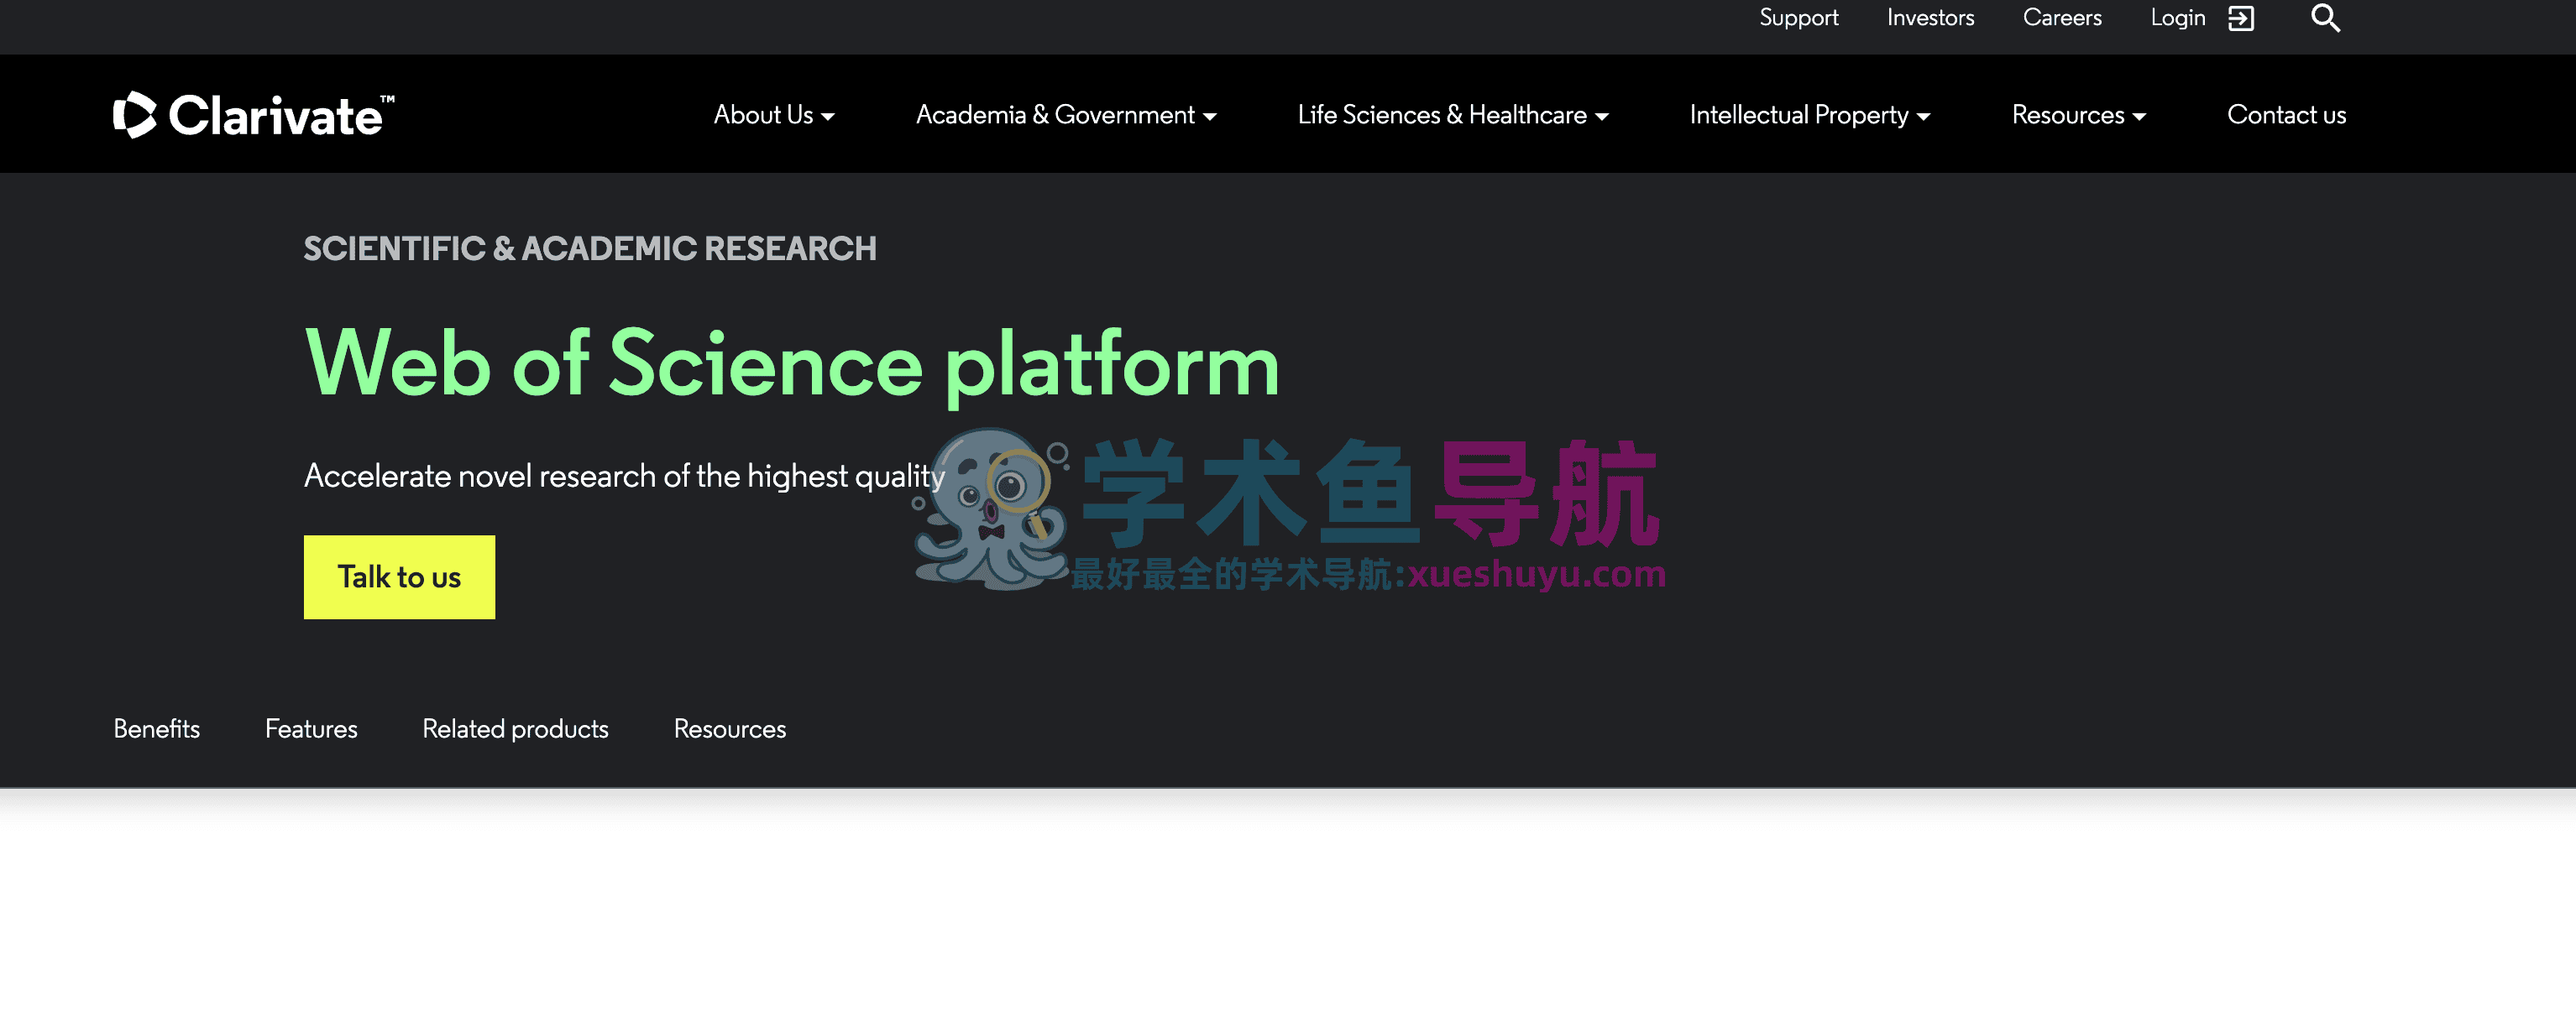2576x1017 pixels.
Task: Select the Resources page section
Action: tap(731, 729)
